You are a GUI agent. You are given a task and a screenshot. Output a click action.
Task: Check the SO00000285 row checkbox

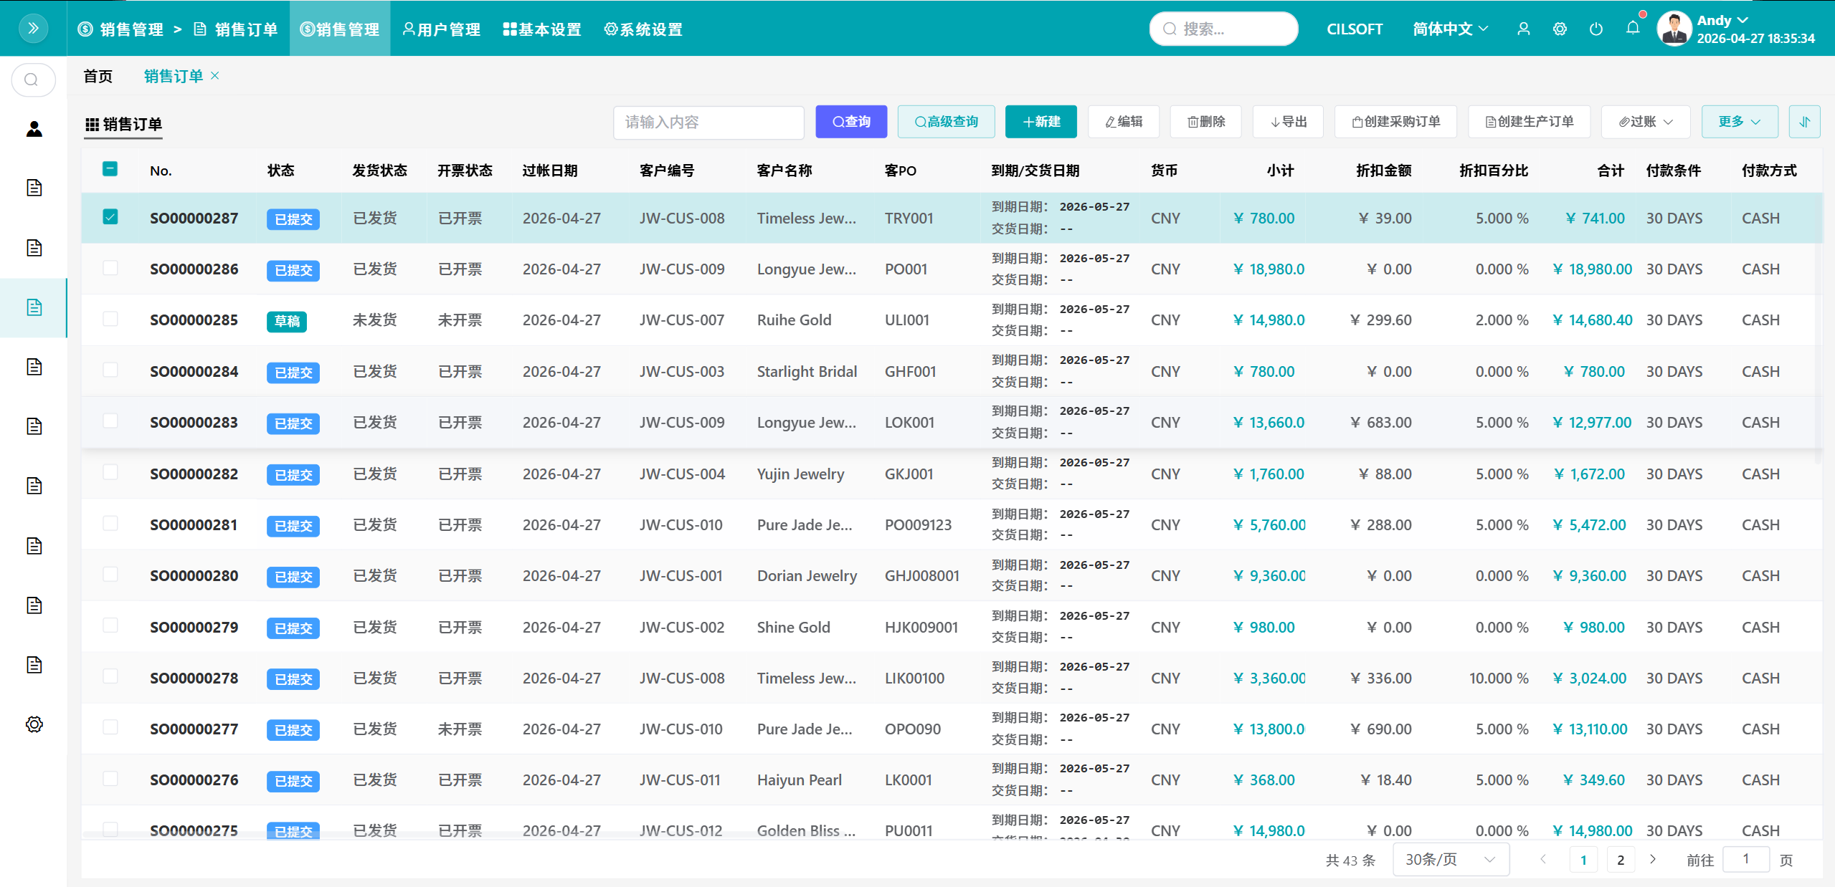coord(110,319)
